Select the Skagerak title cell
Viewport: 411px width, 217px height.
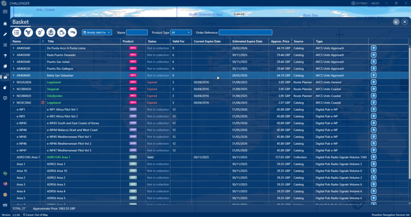tap(53, 89)
